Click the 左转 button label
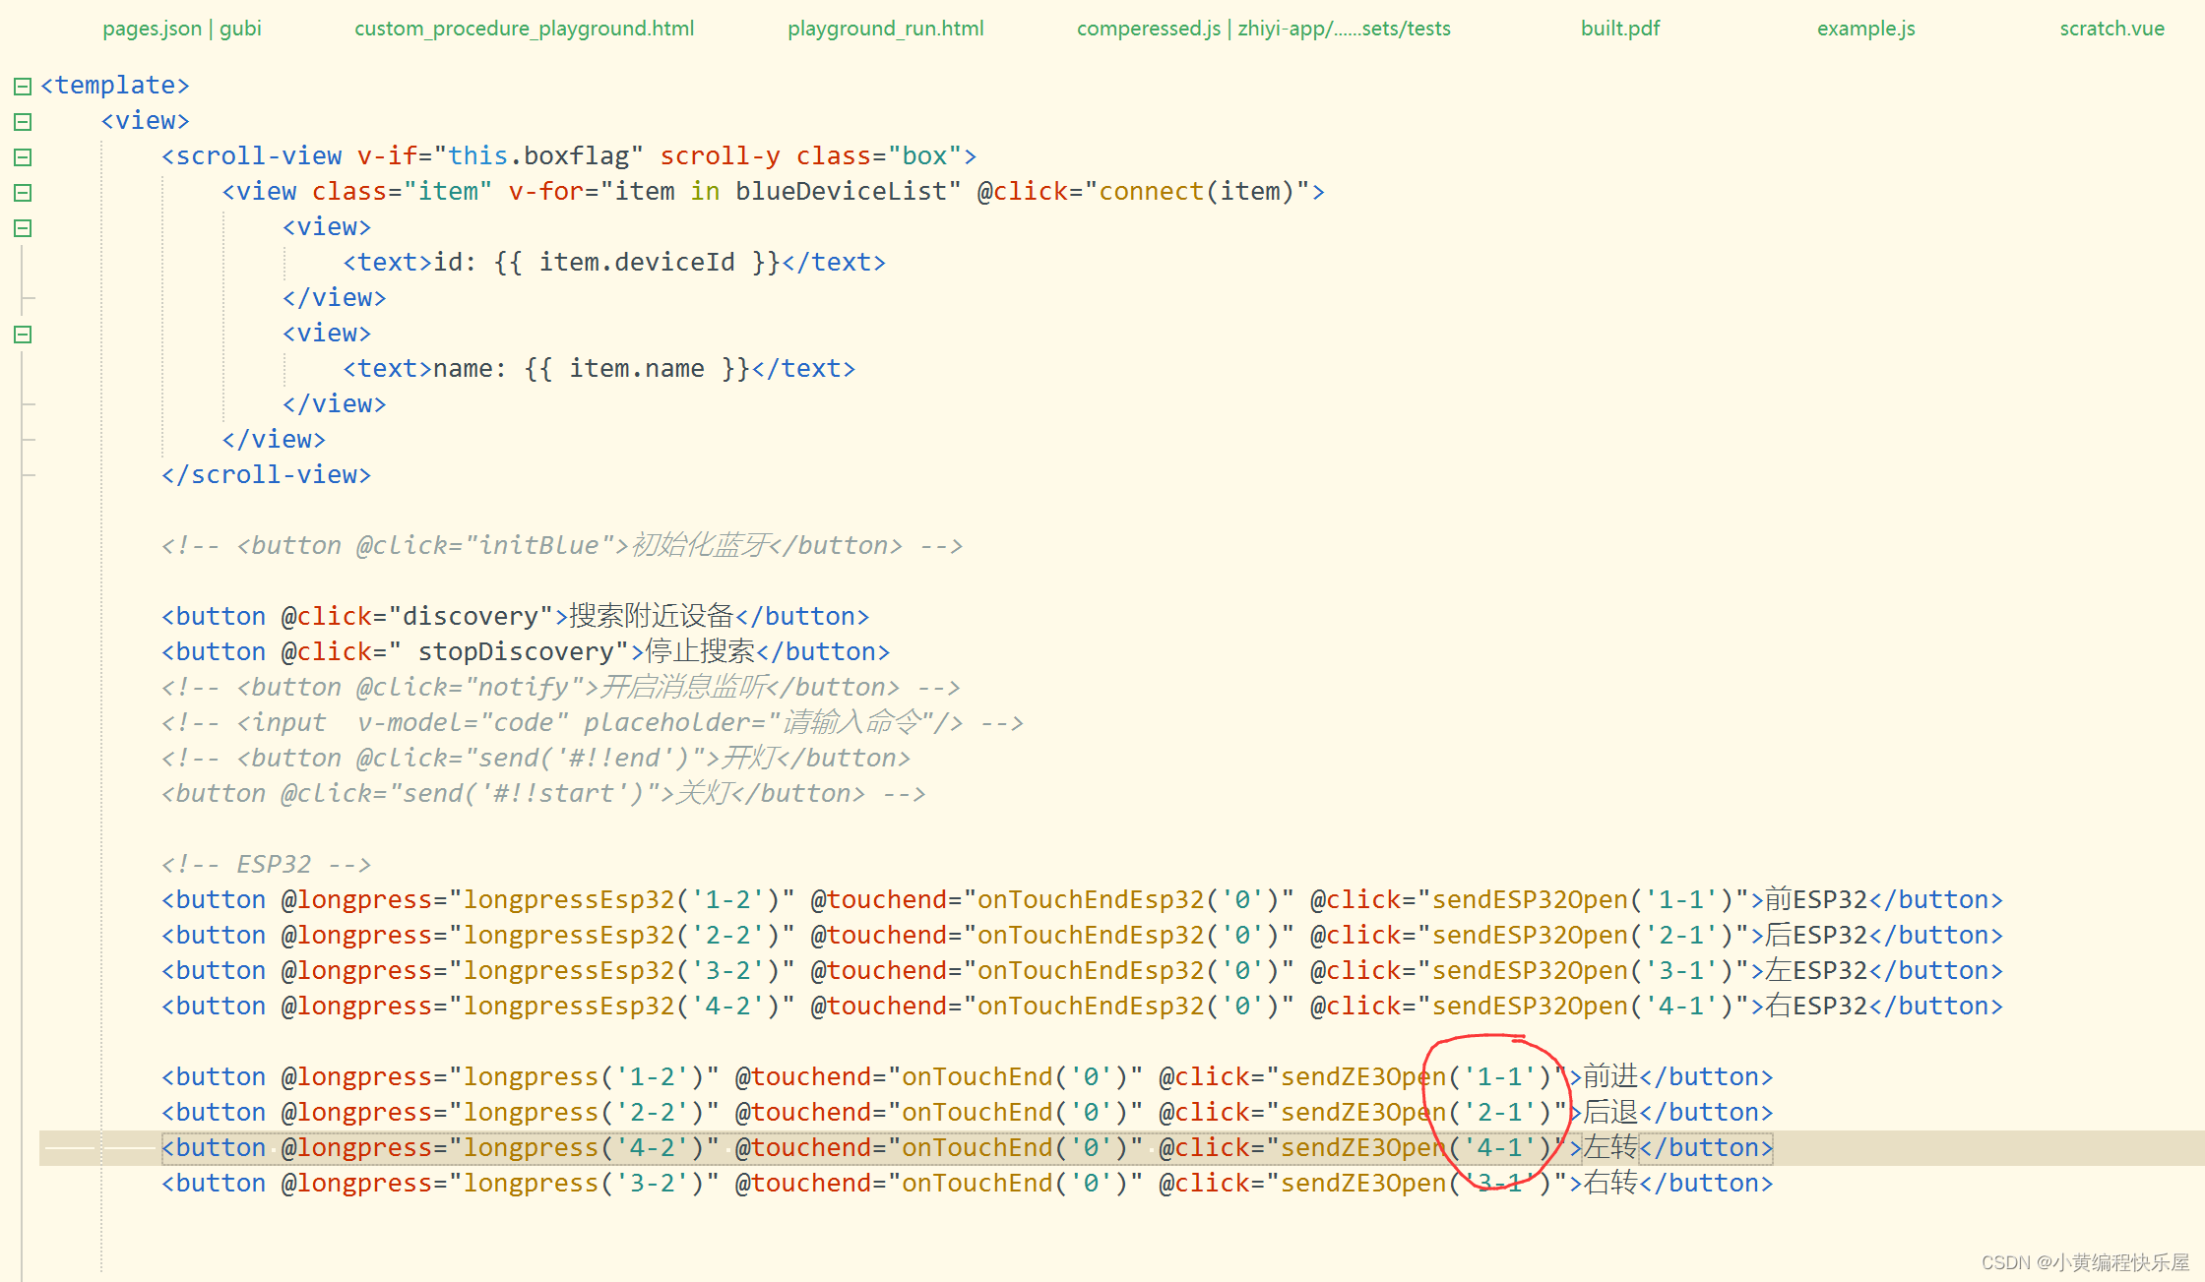The image size is (2205, 1282). (1611, 1147)
